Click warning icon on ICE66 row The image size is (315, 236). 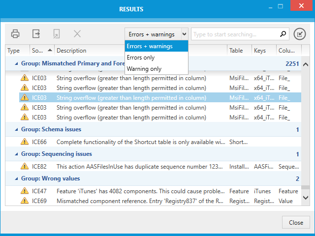25,142
